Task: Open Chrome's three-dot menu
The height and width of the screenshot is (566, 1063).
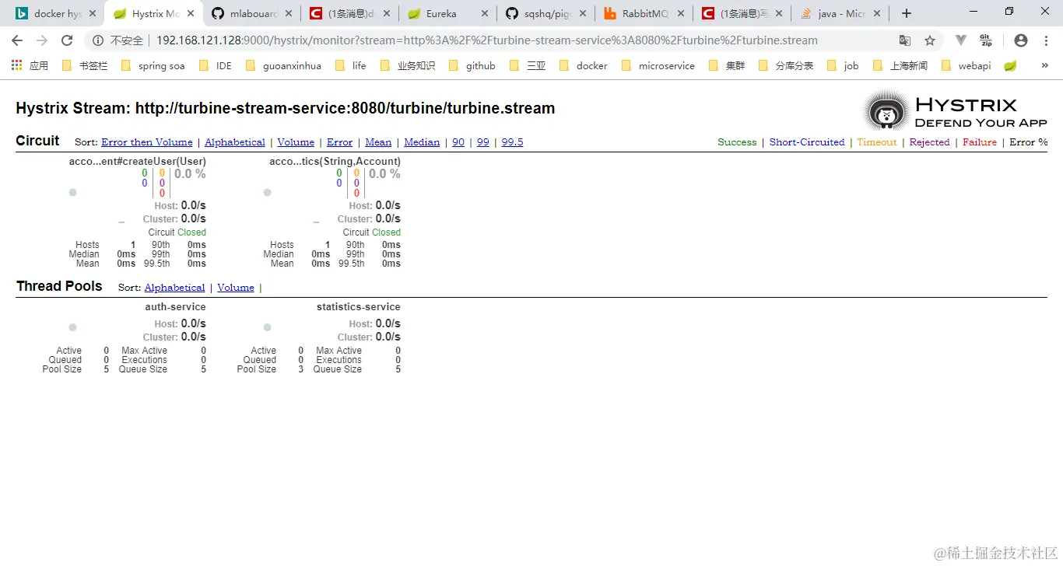Action: (1045, 40)
